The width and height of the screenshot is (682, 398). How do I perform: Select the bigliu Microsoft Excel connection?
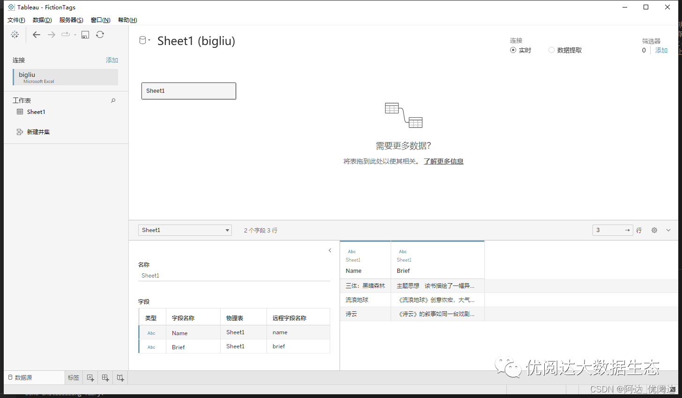click(x=66, y=77)
